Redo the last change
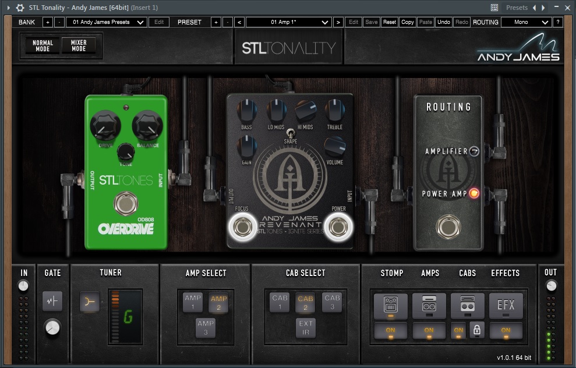 [x=462, y=22]
